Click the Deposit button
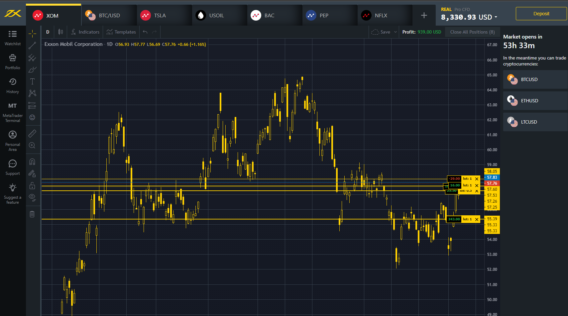 click(x=541, y=14)
